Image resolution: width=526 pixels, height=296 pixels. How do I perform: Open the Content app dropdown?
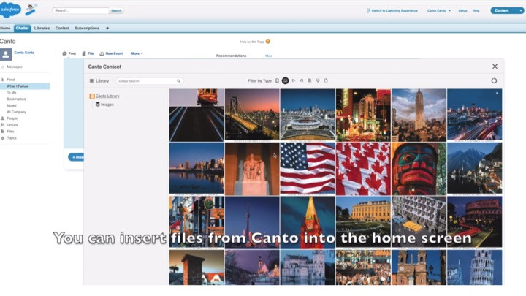click(506, 11)
